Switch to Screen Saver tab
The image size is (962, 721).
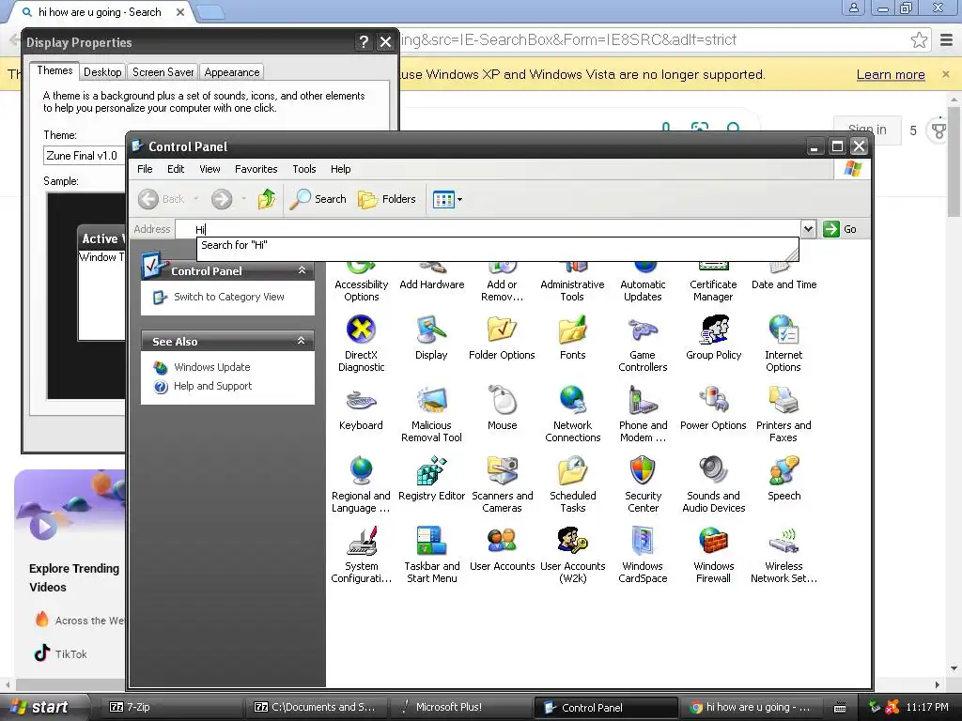(163, 72)
